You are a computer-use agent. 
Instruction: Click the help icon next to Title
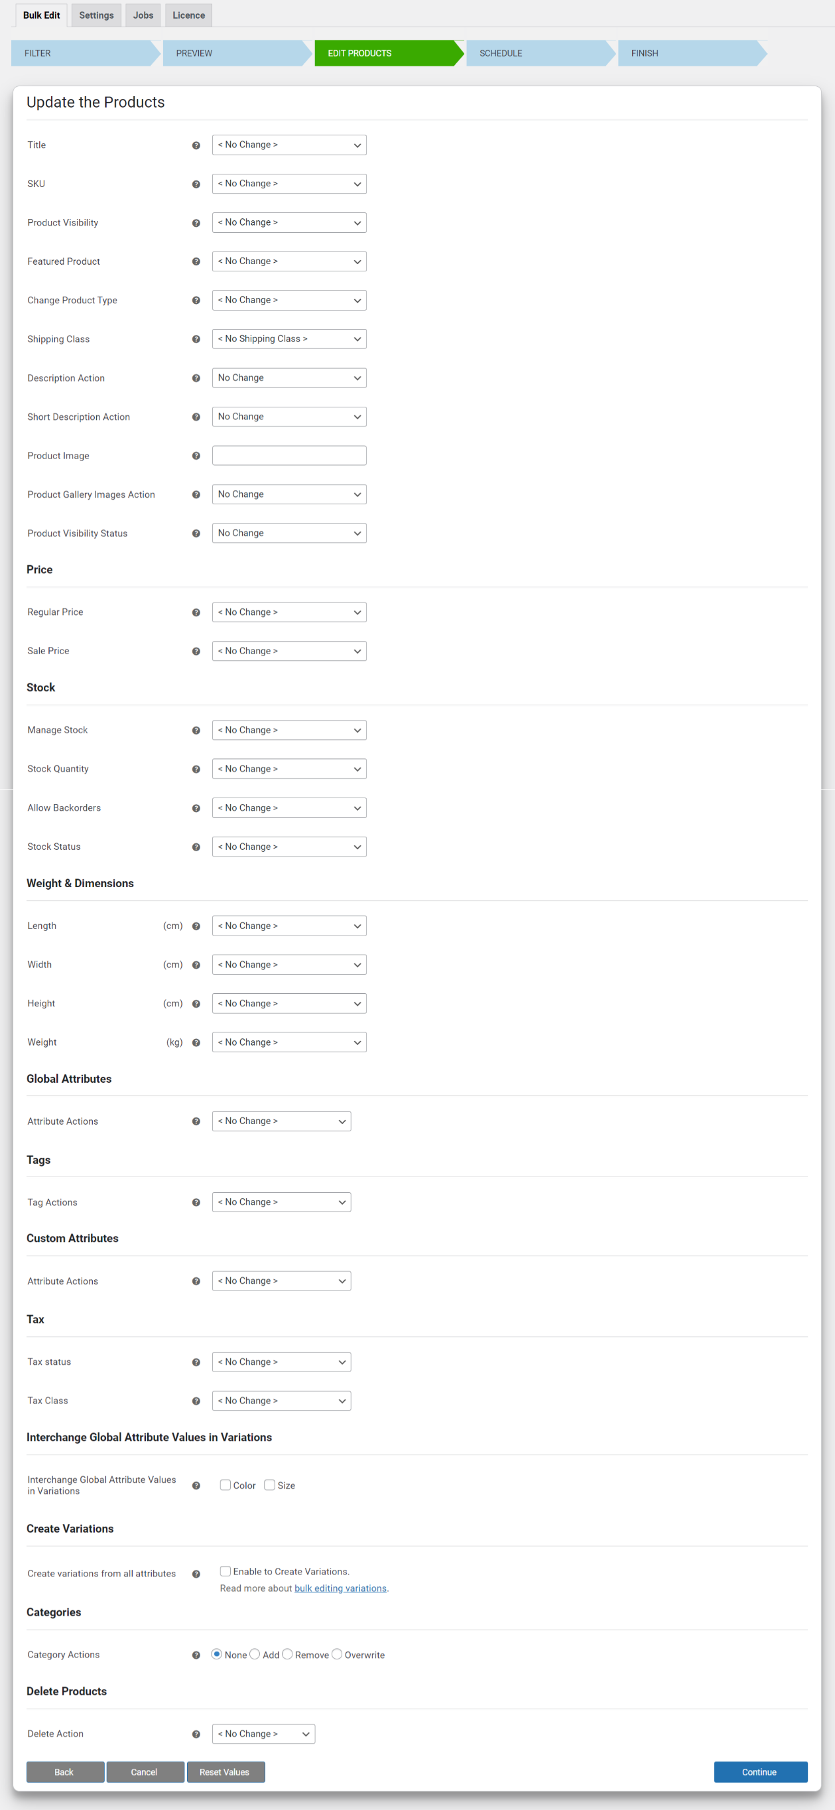(x=196, y=145)
